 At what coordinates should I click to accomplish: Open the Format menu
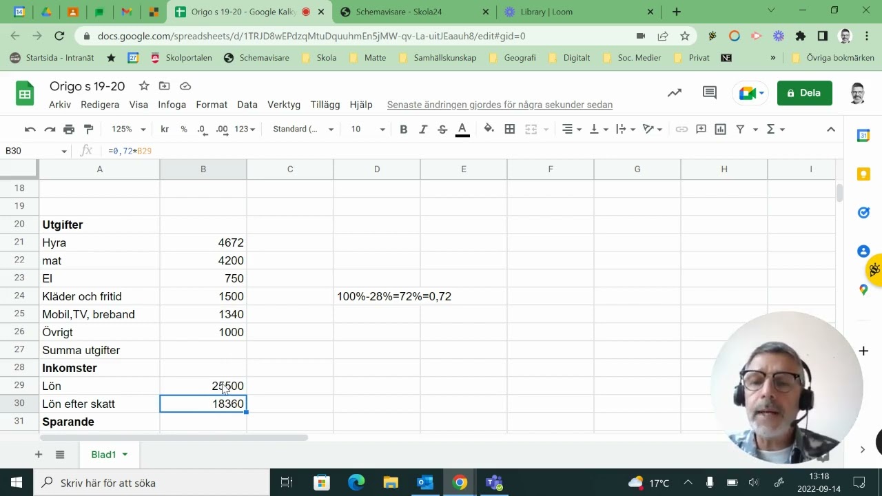point(212,105)
